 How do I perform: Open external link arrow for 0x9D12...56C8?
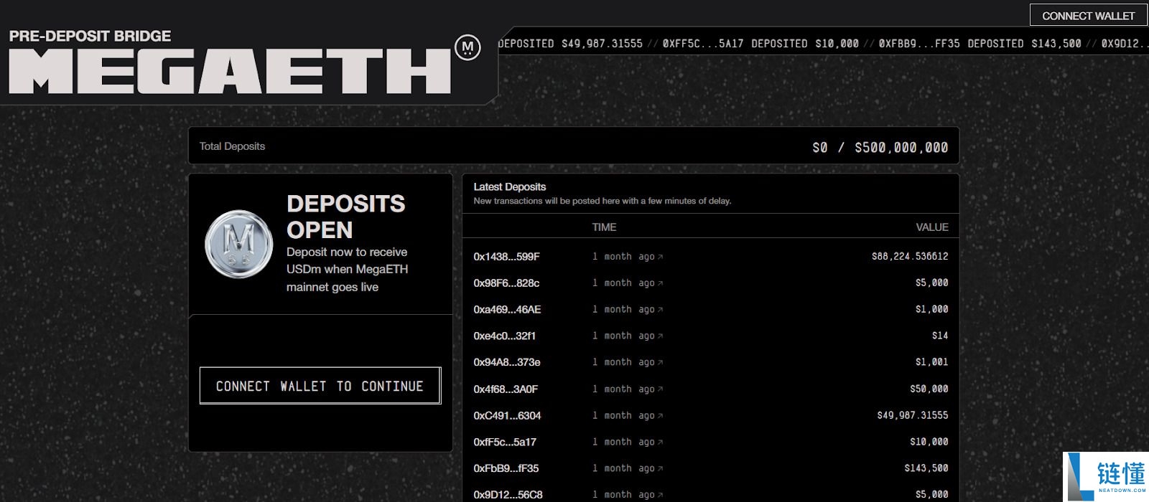point(660,495)
